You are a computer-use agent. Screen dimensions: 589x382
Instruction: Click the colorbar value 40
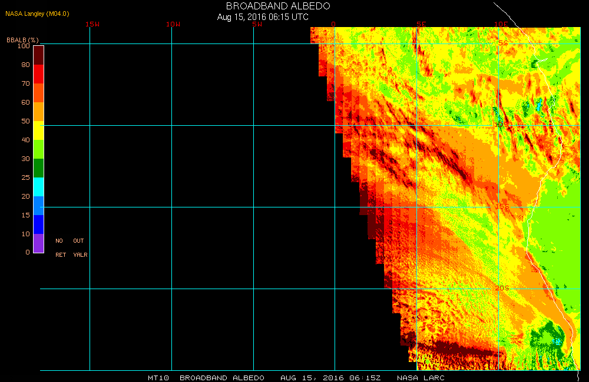click(x=25, y=139)
